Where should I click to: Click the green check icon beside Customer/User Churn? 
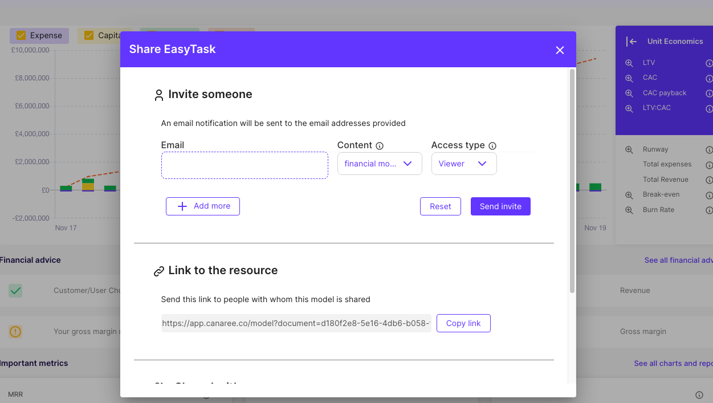(x=15, y=291)
